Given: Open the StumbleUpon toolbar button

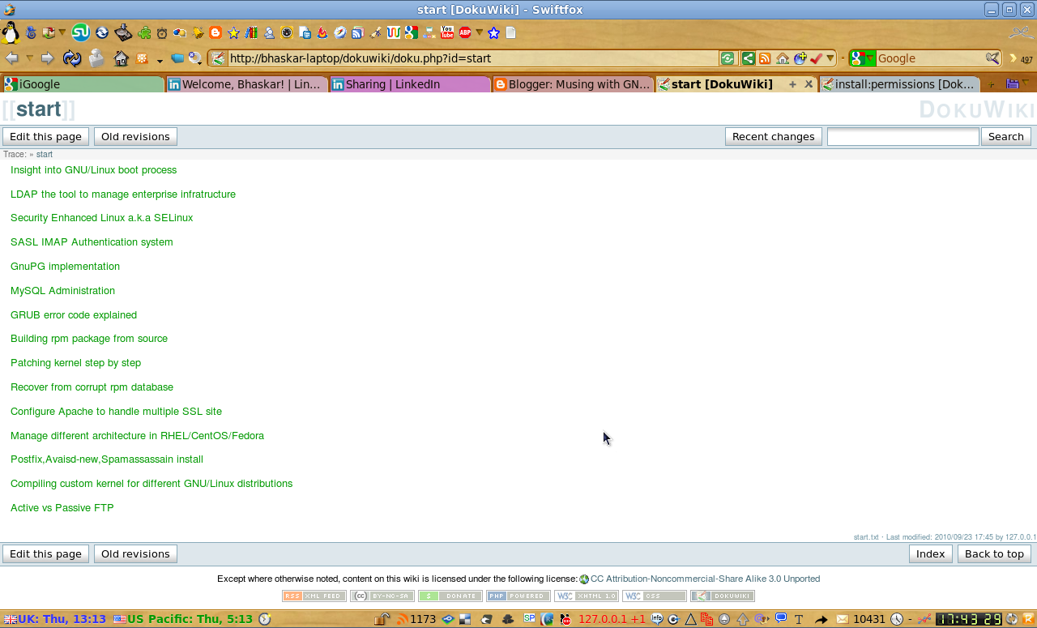Looking at the screenshot, I should point(81,32).
